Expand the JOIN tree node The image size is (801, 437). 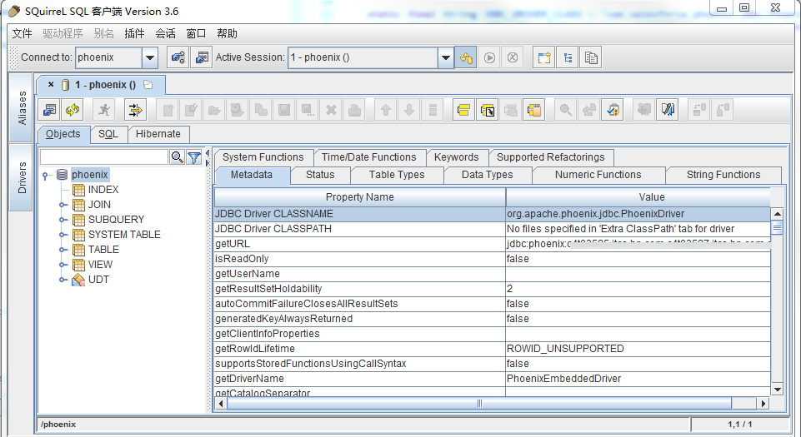(63, 205)
